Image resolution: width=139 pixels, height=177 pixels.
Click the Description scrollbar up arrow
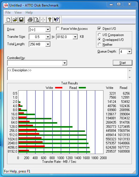[130, 70]
